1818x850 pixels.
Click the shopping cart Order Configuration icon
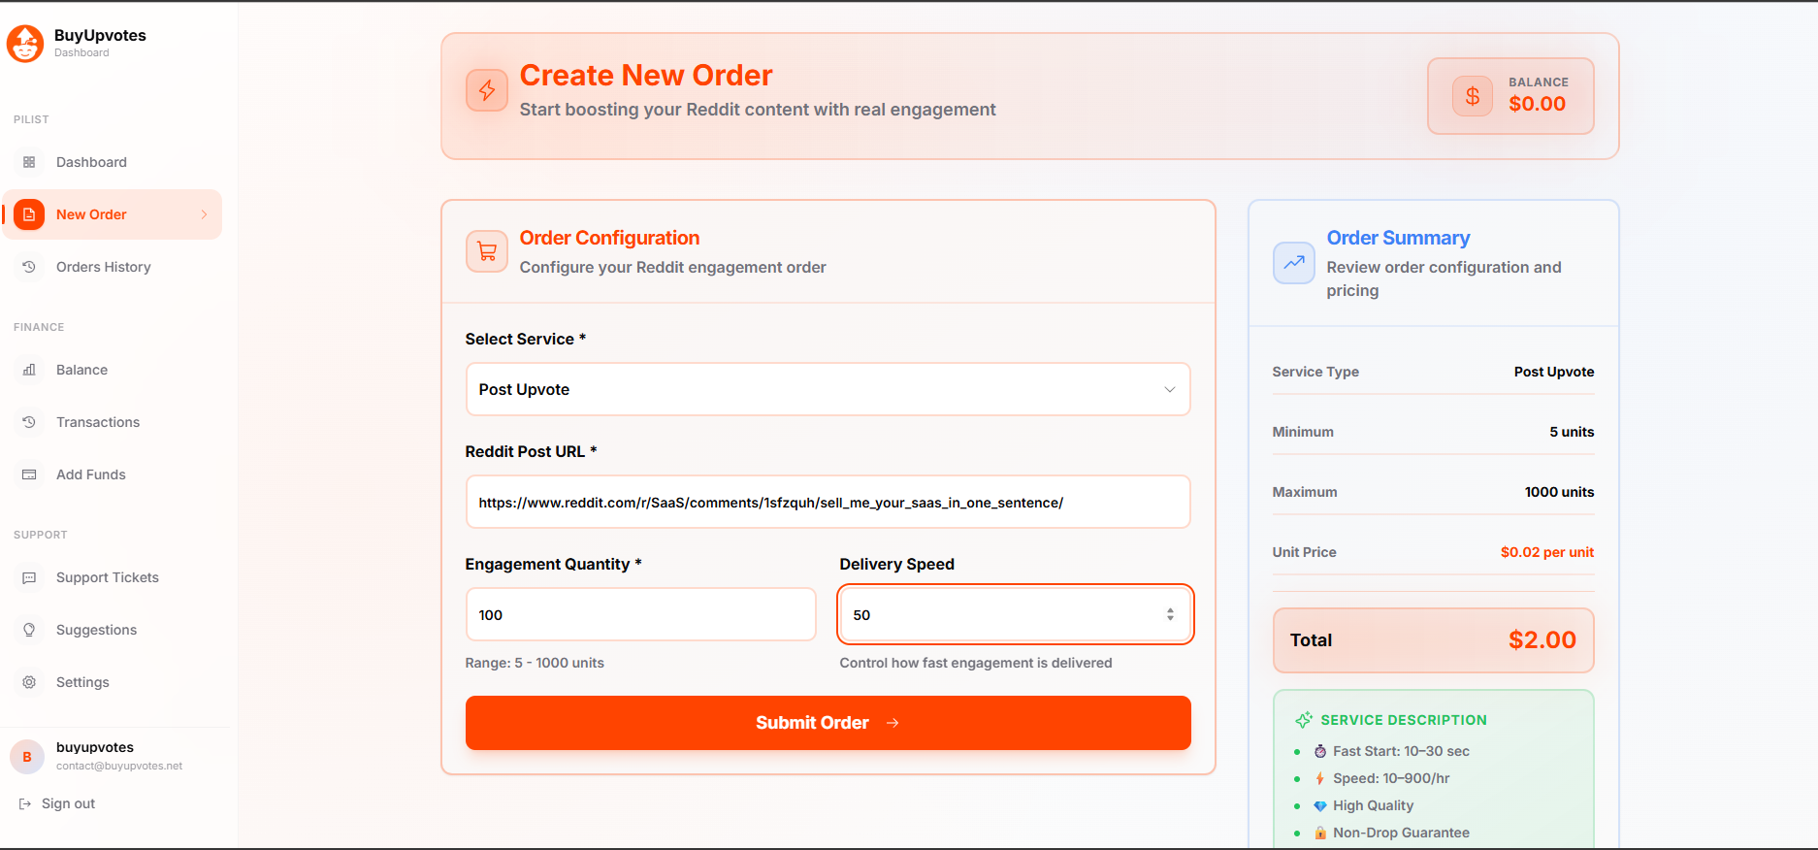[487, 251]
